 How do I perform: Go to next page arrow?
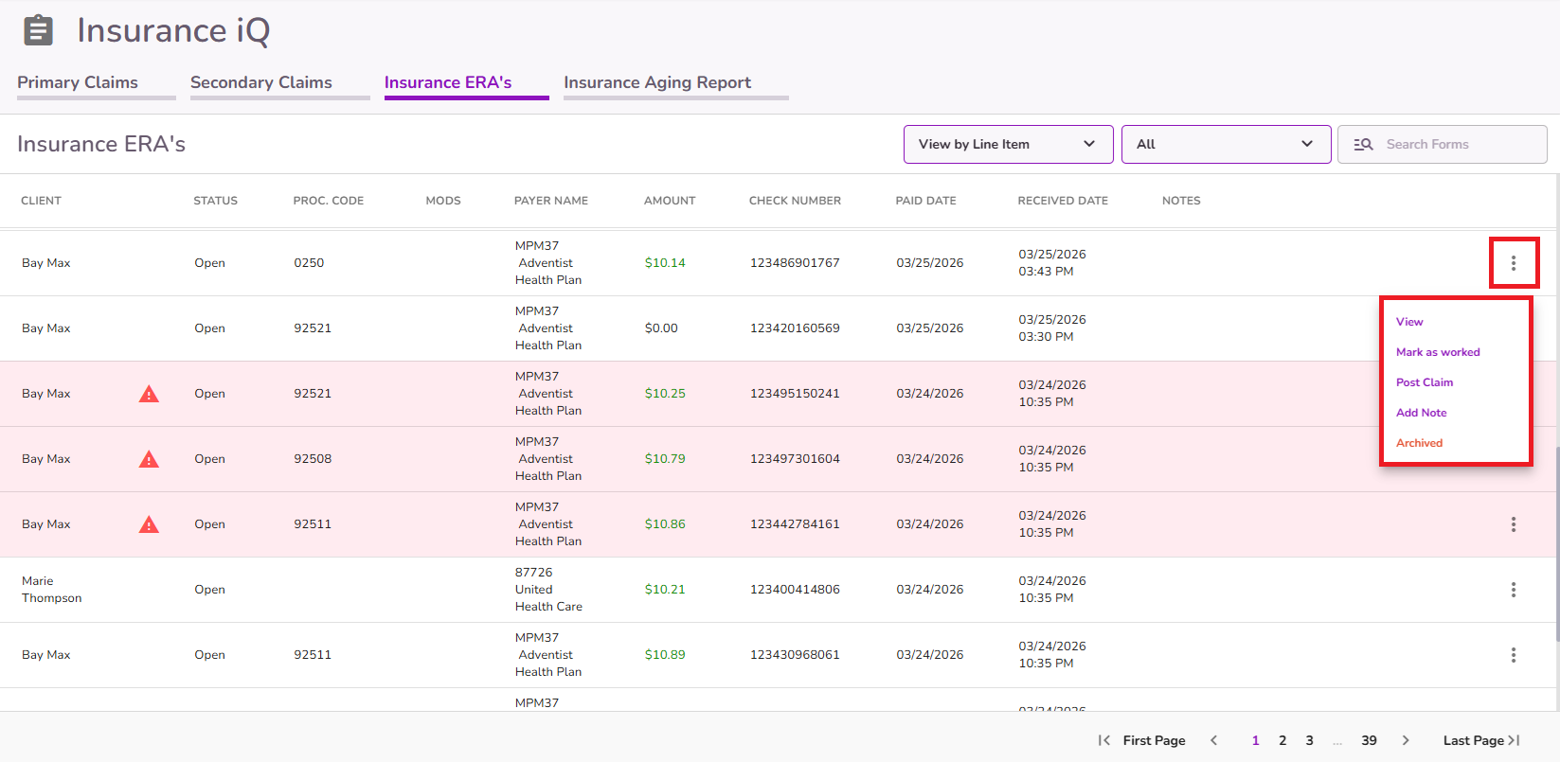(x=1406, y=740)
